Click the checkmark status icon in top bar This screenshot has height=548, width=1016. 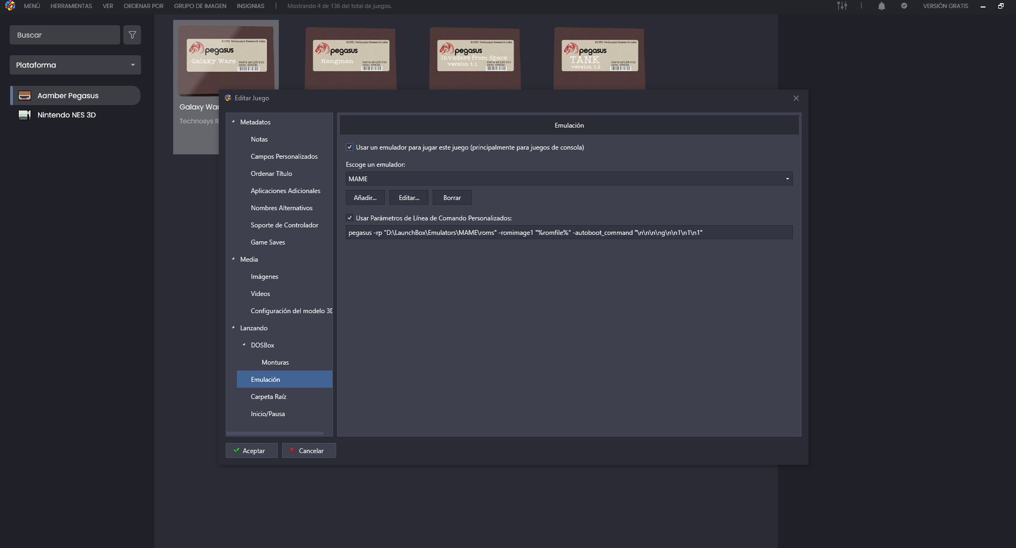tap(904, 6)
